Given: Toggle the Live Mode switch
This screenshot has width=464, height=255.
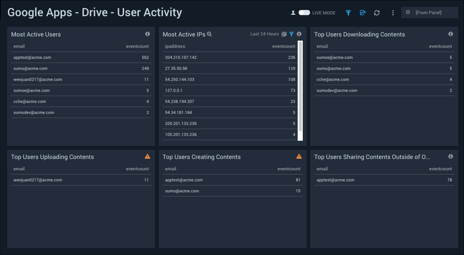Looking at the screenshot, I should pyautogui.click(x=304, y=13).
